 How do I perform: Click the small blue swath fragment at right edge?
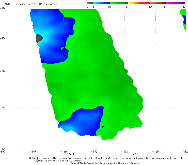[185, 20]
